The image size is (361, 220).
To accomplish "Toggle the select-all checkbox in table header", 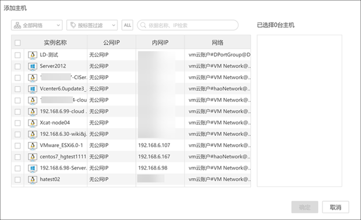I will pyautogui.click(x=18, y=43).
